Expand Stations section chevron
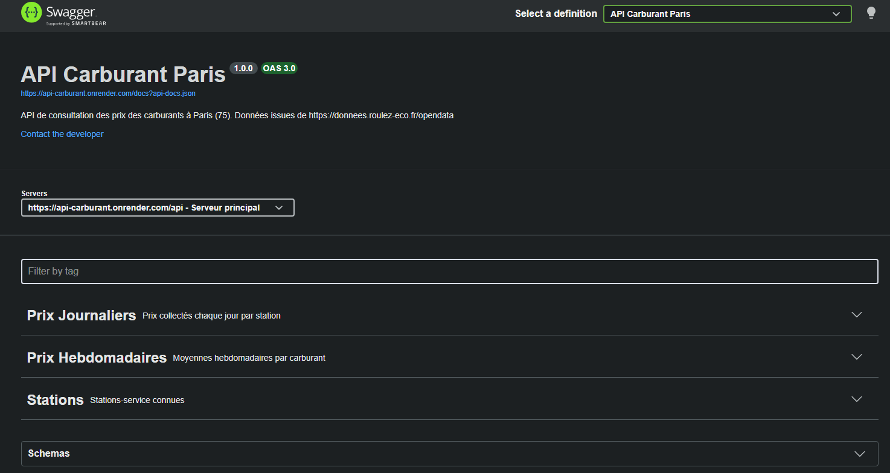890x473 pixels. 856,399
